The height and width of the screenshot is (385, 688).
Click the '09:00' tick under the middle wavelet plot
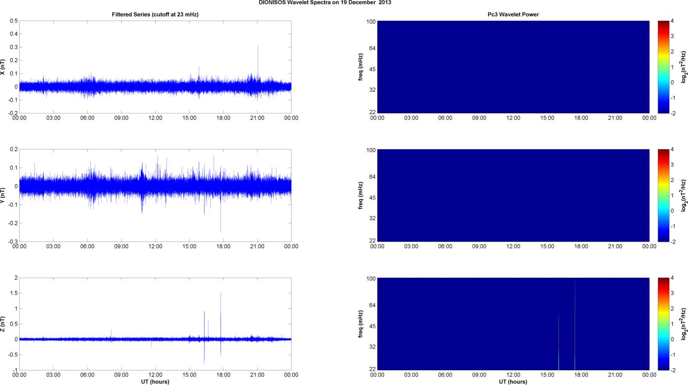click(x=479, y=247)
